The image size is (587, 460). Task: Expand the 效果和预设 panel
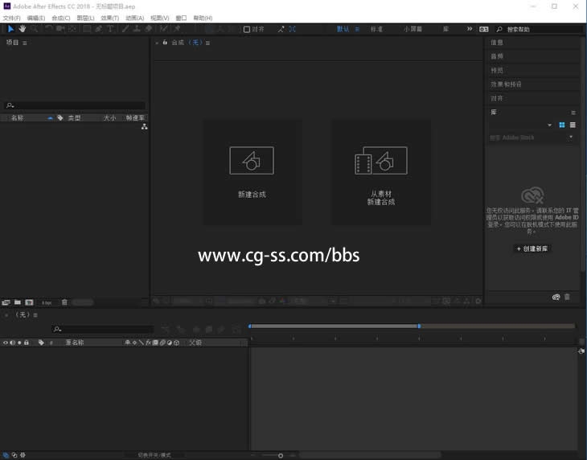point(507,84)
